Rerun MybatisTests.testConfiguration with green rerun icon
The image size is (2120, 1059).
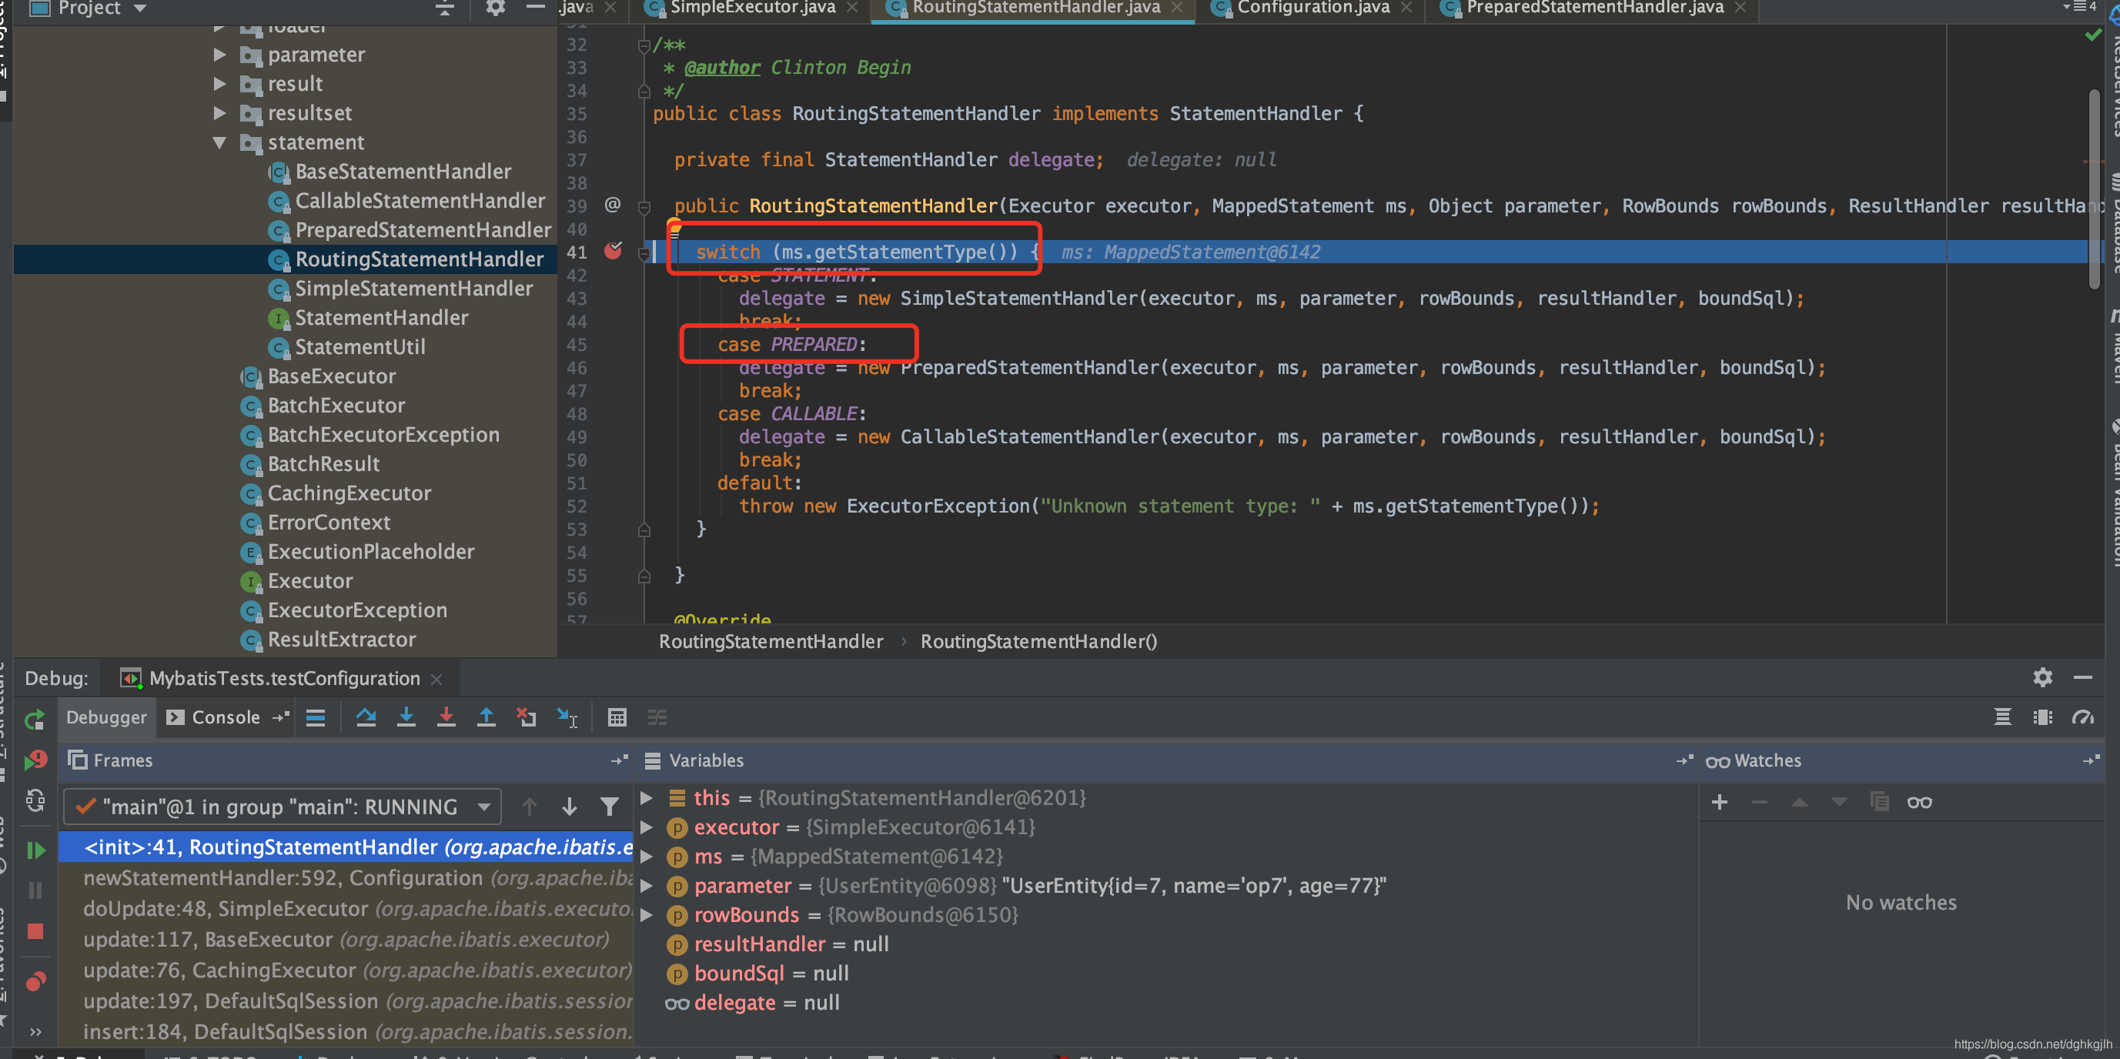pos(35,720)
